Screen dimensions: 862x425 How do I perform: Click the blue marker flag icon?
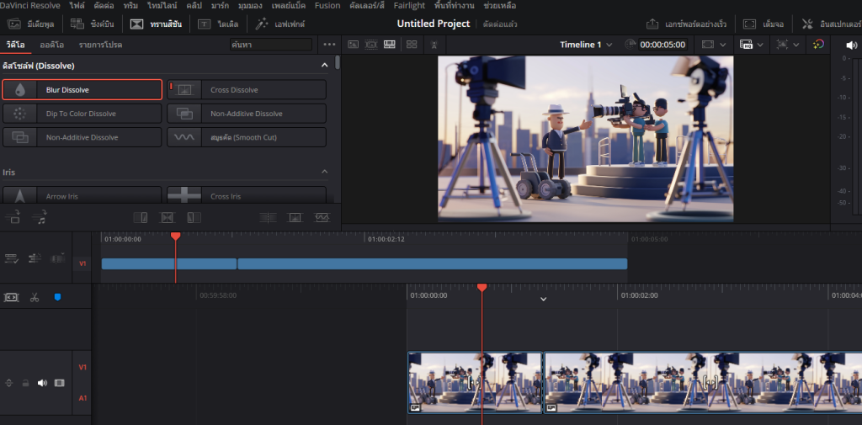coord(57,297)
